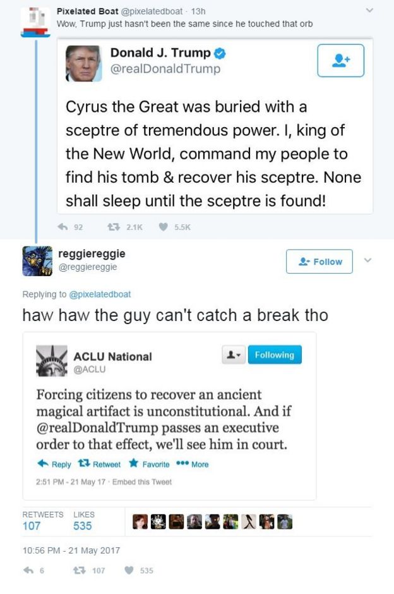The image size is (394, 594).
Task: Open dropdown chevron on Pixelated Boat tweet
Action: point(370,11)
